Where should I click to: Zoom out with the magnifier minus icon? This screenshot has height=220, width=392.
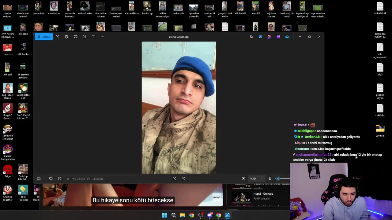pyautogui.click(x=270, y=179)
